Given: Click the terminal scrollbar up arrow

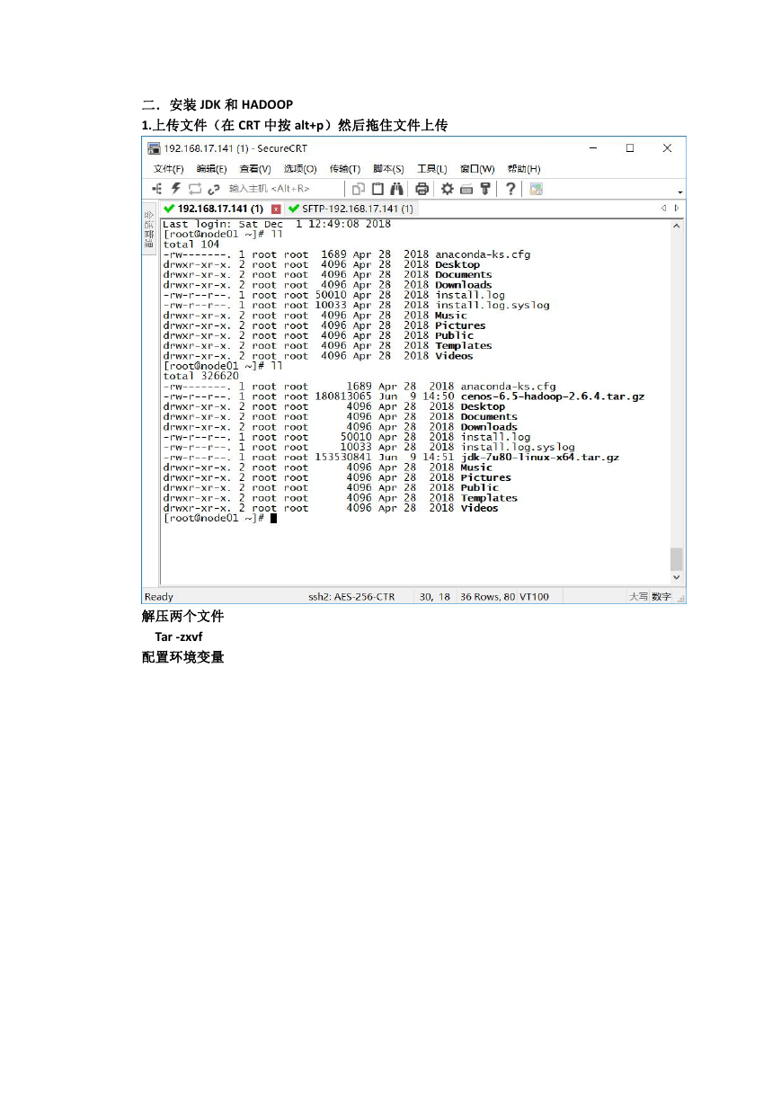Looking at the screenshot, I should point(677,227).
